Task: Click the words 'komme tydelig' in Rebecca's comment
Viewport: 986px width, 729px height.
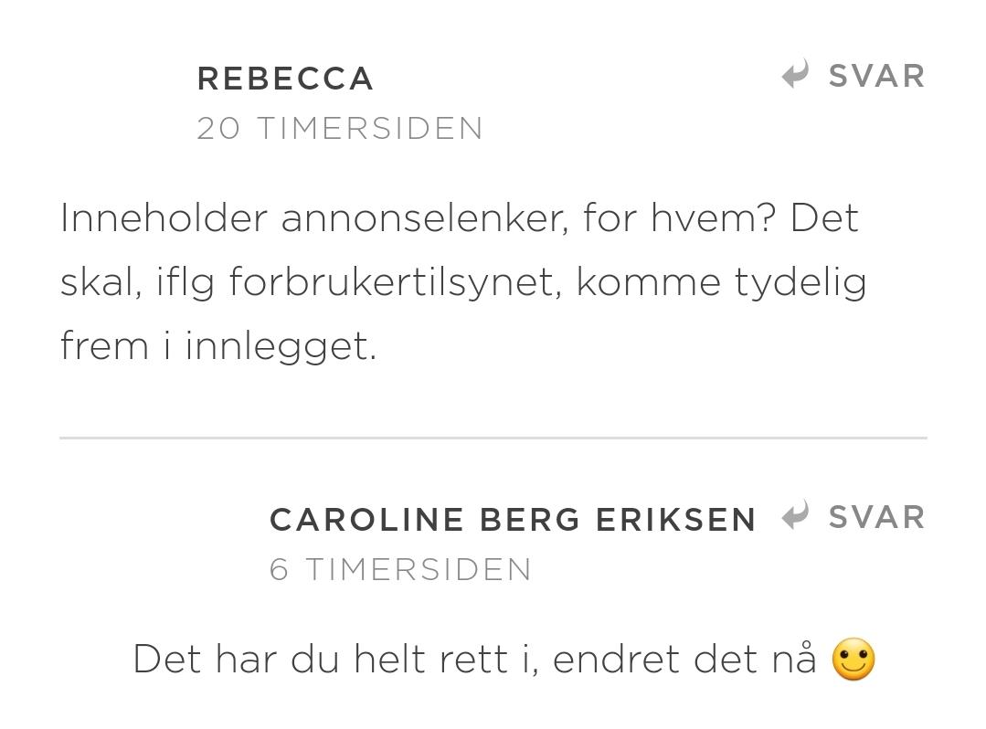Action: [721, 281]
